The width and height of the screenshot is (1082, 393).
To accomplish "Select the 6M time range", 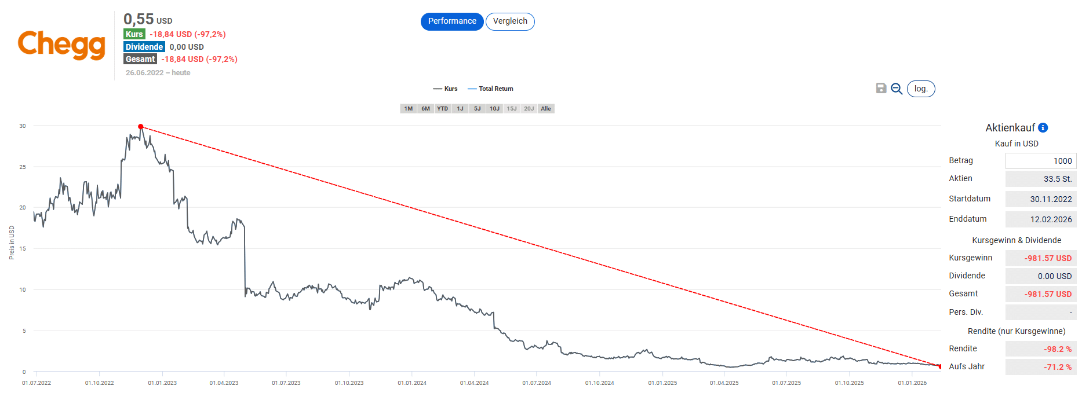I will tap(425, 109).
